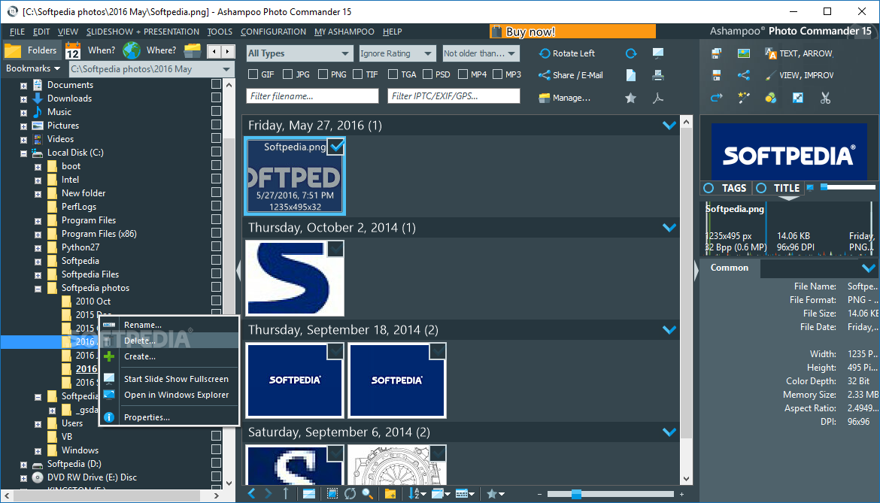Click the monitor slideshow icon
Image resolution: width=880 pixels, height=503 pixels.
[658, 53]
